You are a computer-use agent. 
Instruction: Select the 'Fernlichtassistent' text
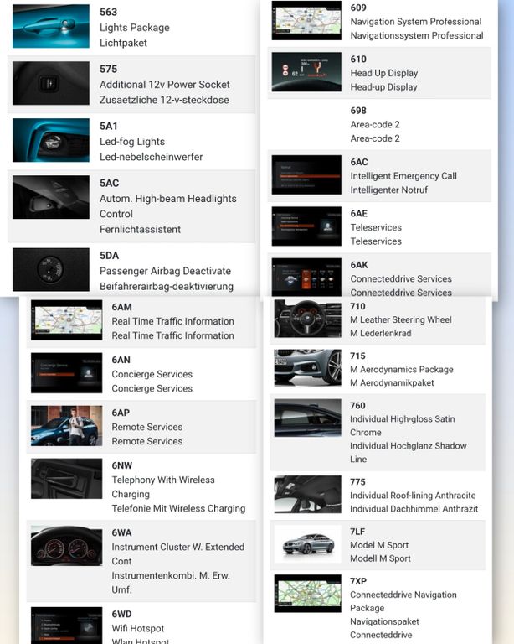point(140,229)
